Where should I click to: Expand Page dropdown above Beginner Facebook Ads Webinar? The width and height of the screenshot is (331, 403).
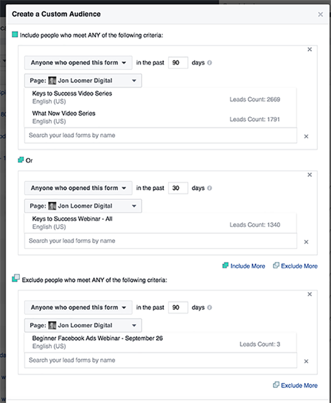click(83, 326)
